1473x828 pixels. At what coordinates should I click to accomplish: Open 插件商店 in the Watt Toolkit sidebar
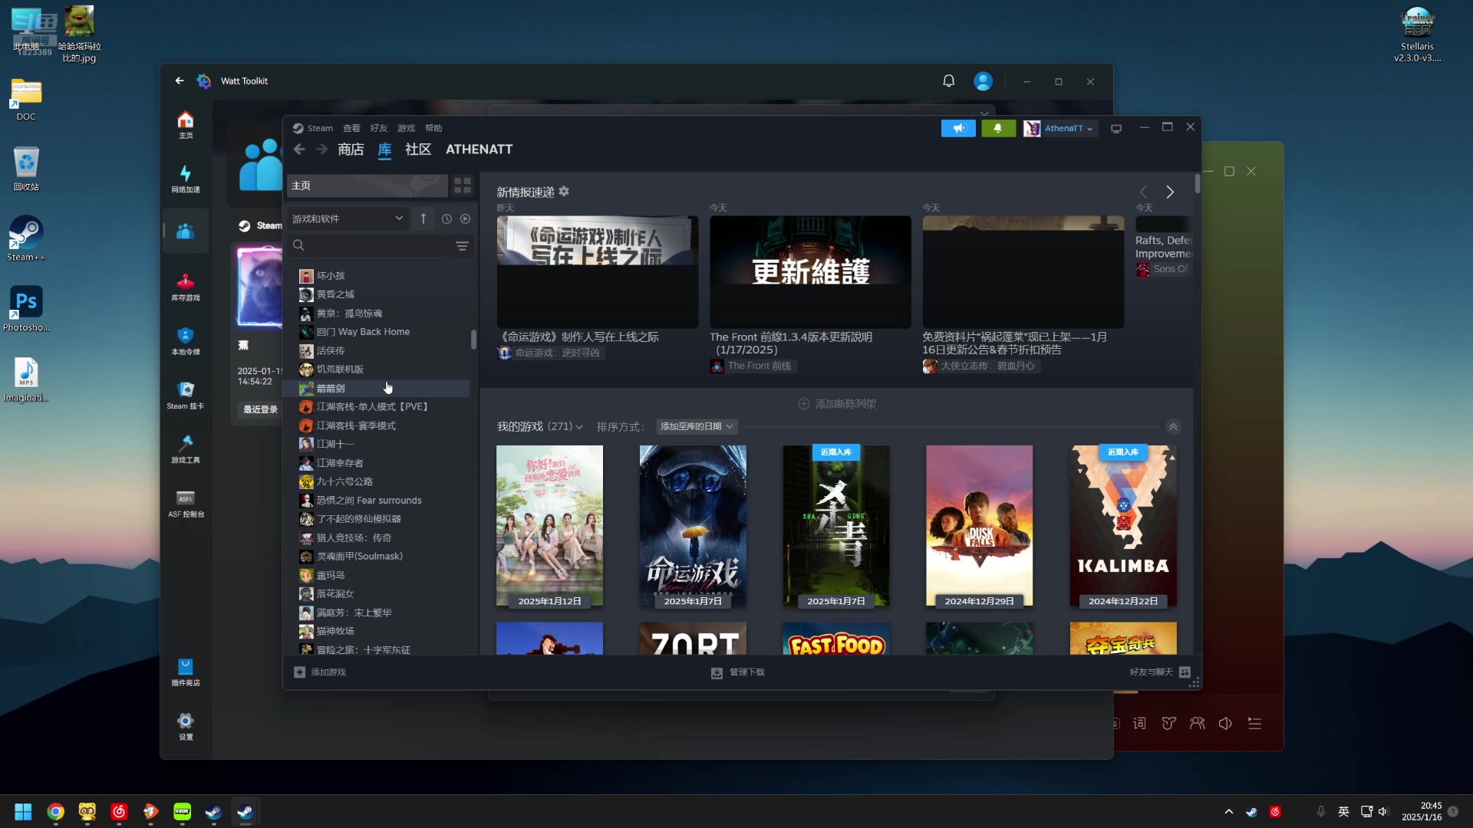point(186,672)
